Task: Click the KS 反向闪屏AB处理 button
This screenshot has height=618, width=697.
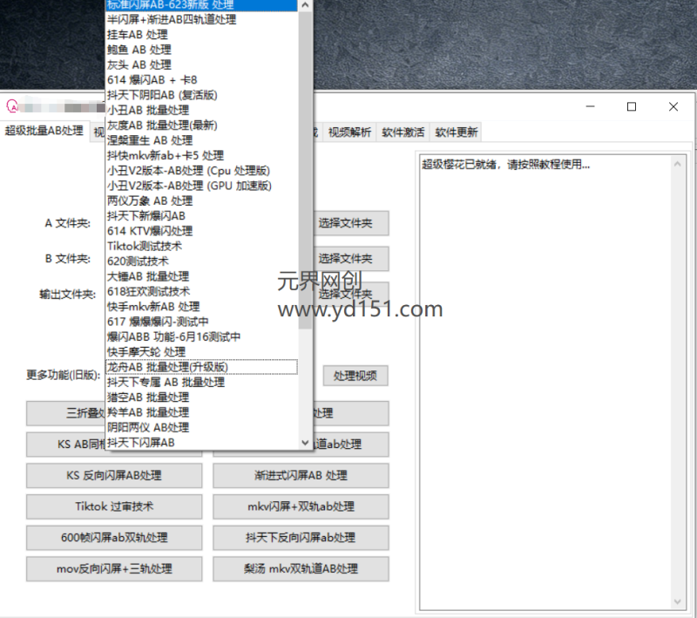Action: tap(113, 476)
